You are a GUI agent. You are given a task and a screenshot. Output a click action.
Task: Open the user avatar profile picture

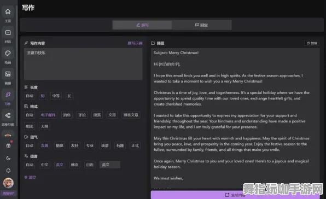[8, 183]
